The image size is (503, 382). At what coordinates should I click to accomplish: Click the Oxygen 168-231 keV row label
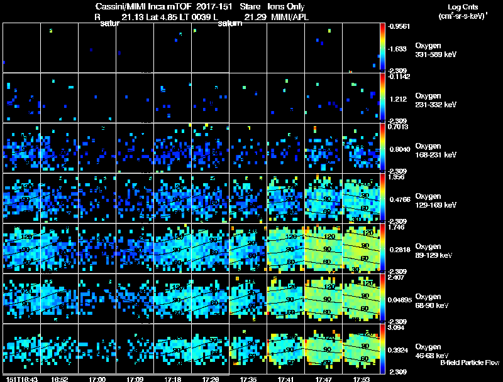click(436, 151)
